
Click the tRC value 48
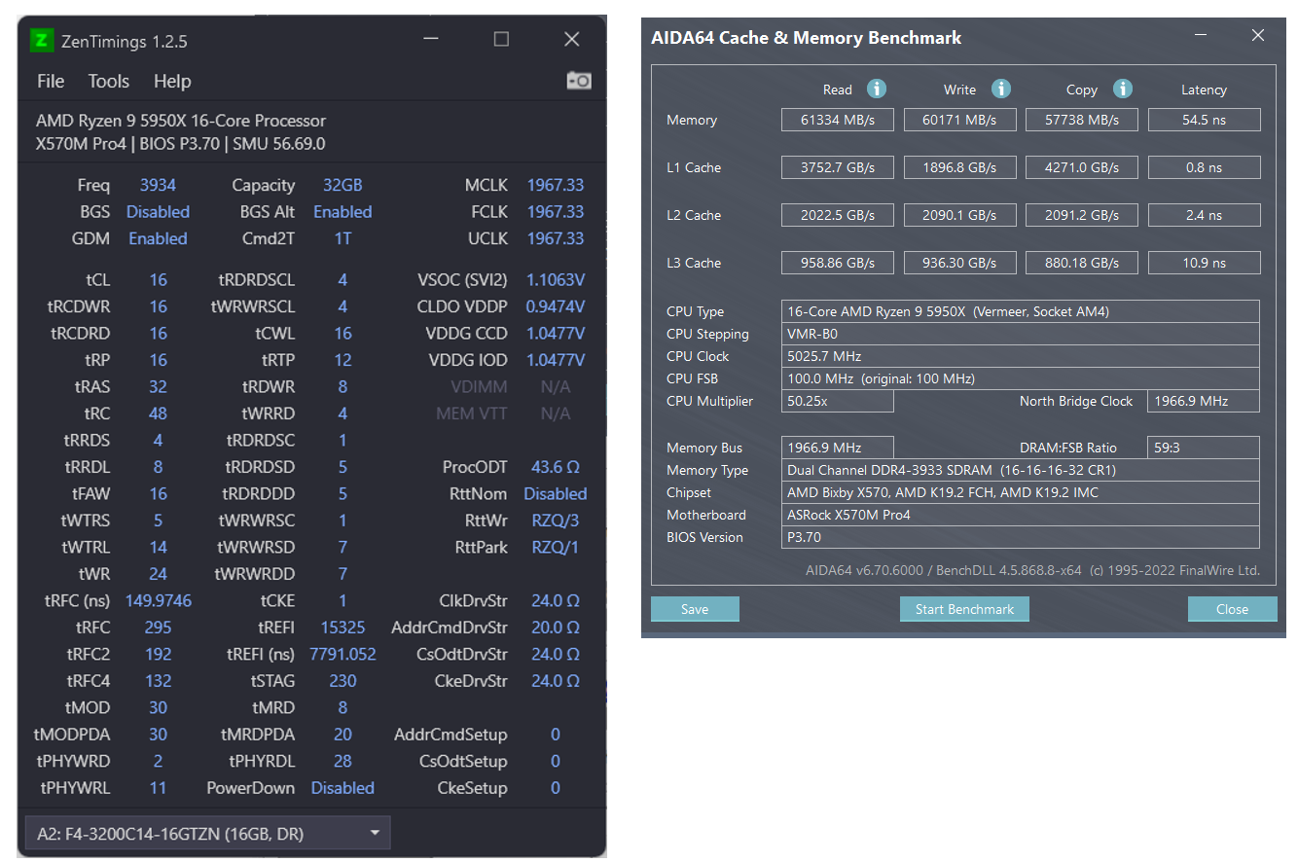pyautogui.click(x=158, y=413)
